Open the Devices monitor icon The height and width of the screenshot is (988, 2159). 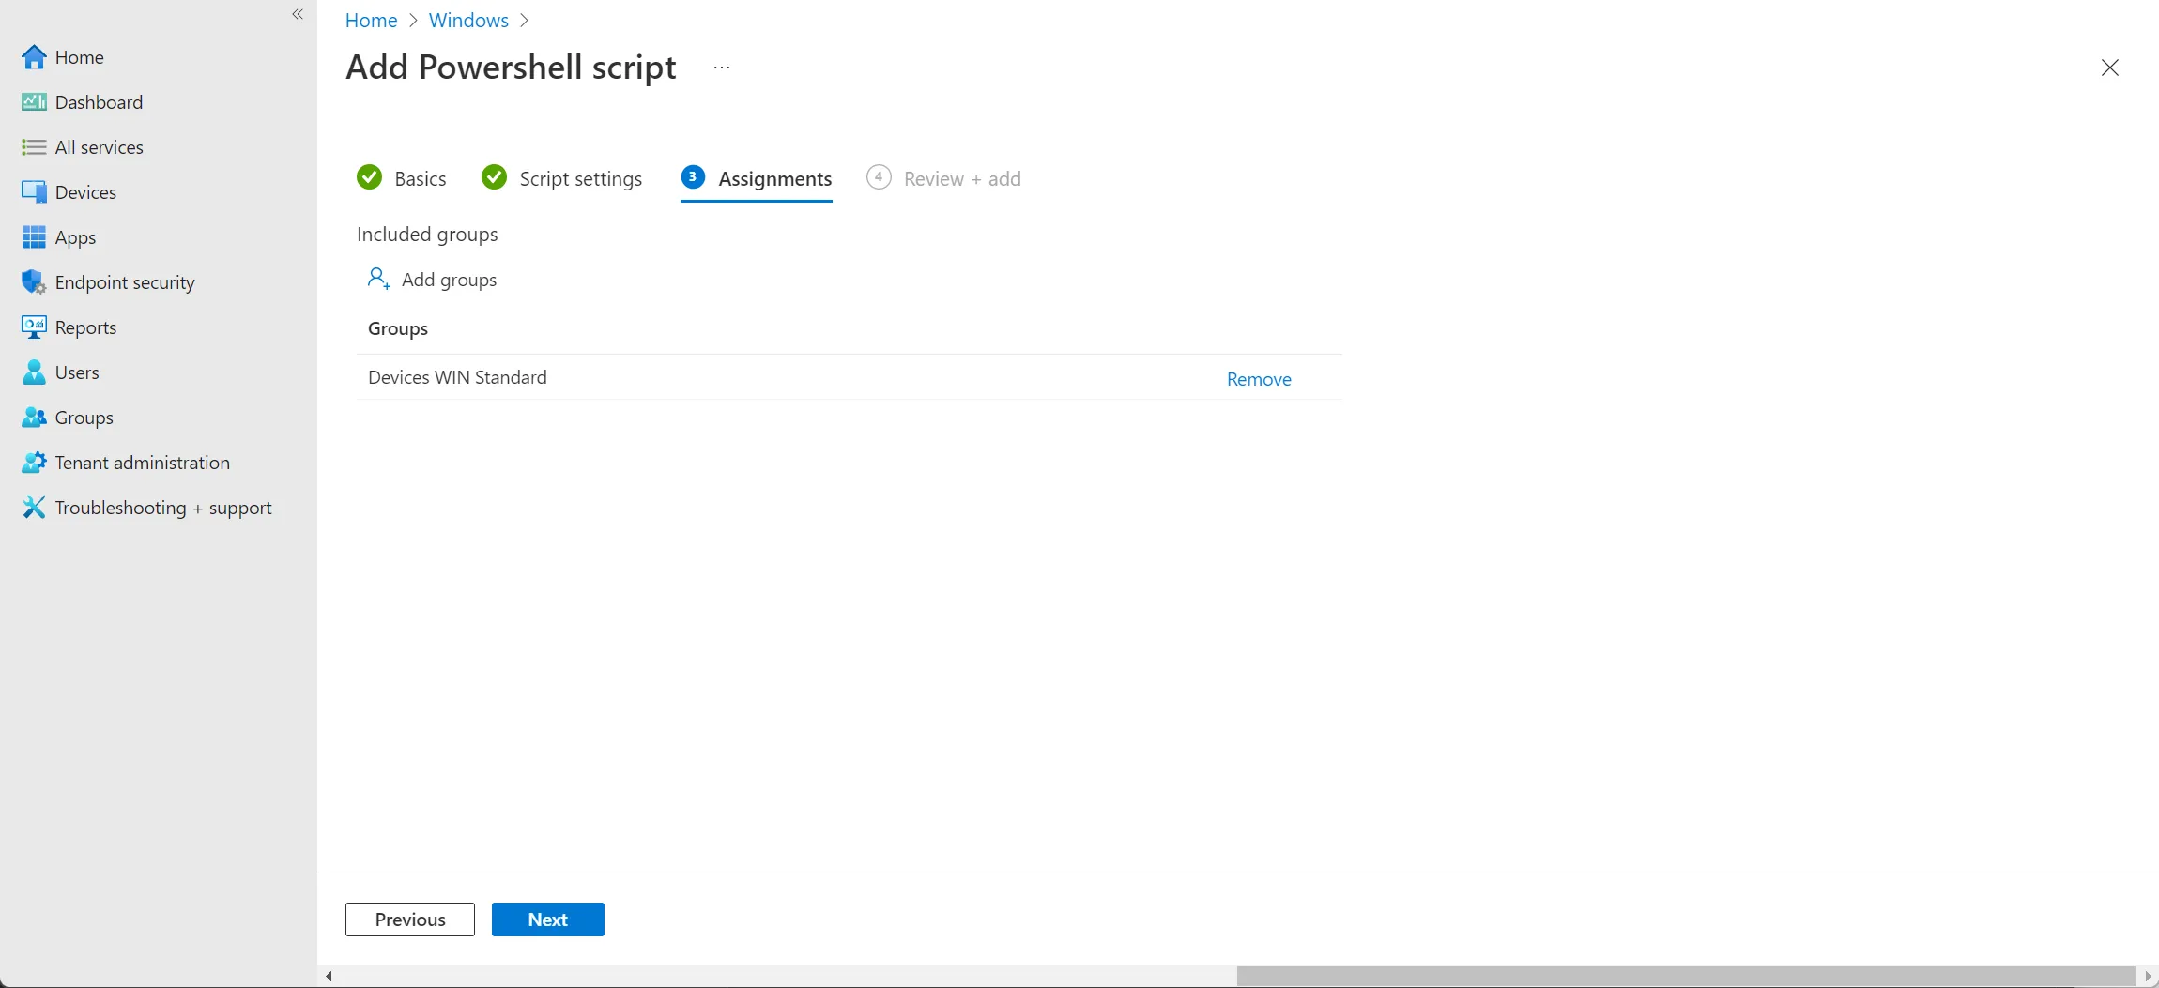[34, 192]
